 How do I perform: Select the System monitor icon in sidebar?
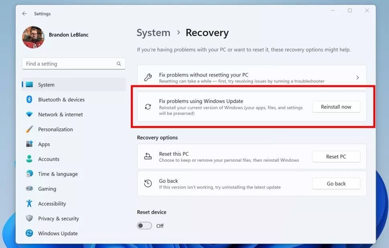click(x=29, y=85)
